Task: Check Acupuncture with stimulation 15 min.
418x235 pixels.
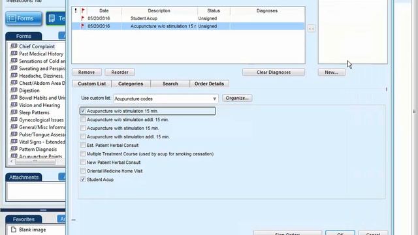Action: [83, 128]
